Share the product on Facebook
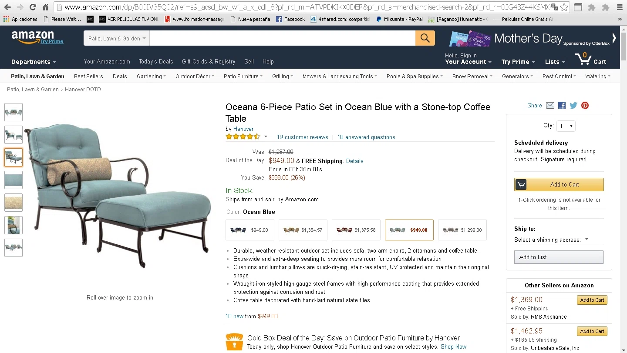Viewport: 627px width, 353px height. click(562, 106)
